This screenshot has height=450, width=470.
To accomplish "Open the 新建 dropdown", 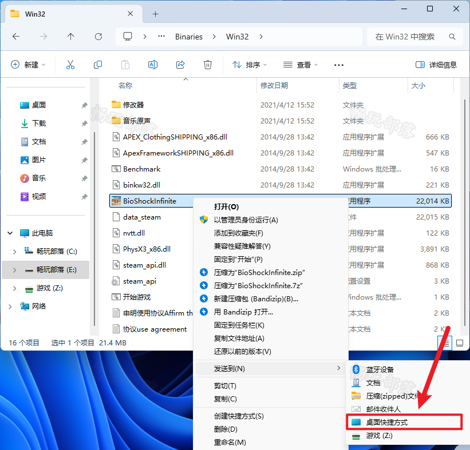I will tap(28, 65).
